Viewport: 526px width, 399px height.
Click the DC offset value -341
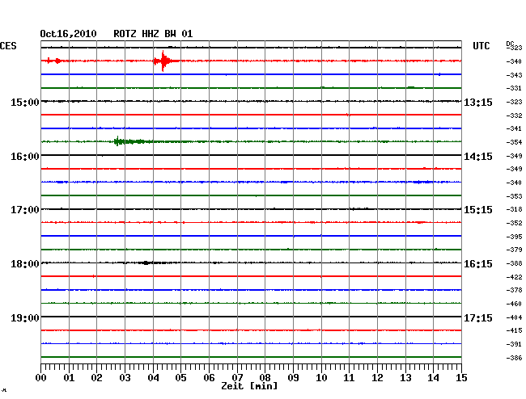pyautogui.click(x=514, y=128)
